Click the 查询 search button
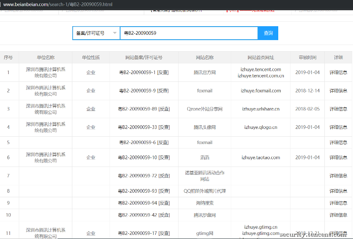353x239 pixels. tap(268, 33)
